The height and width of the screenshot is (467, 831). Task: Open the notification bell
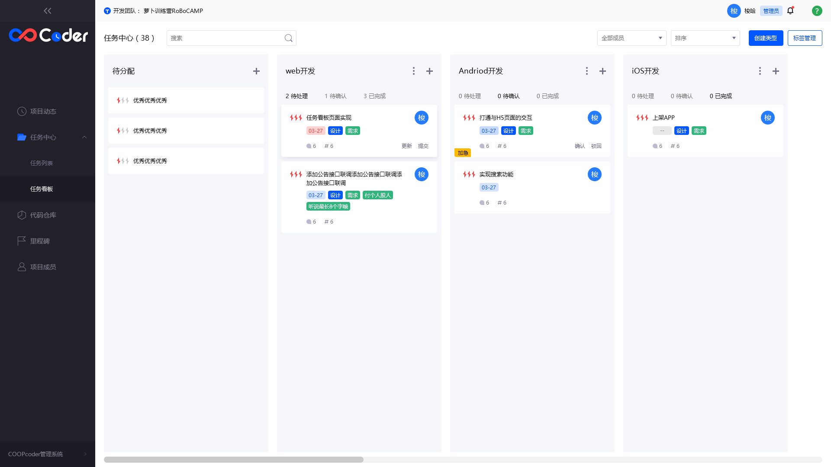pyautogui.click(x=790, y=11)
